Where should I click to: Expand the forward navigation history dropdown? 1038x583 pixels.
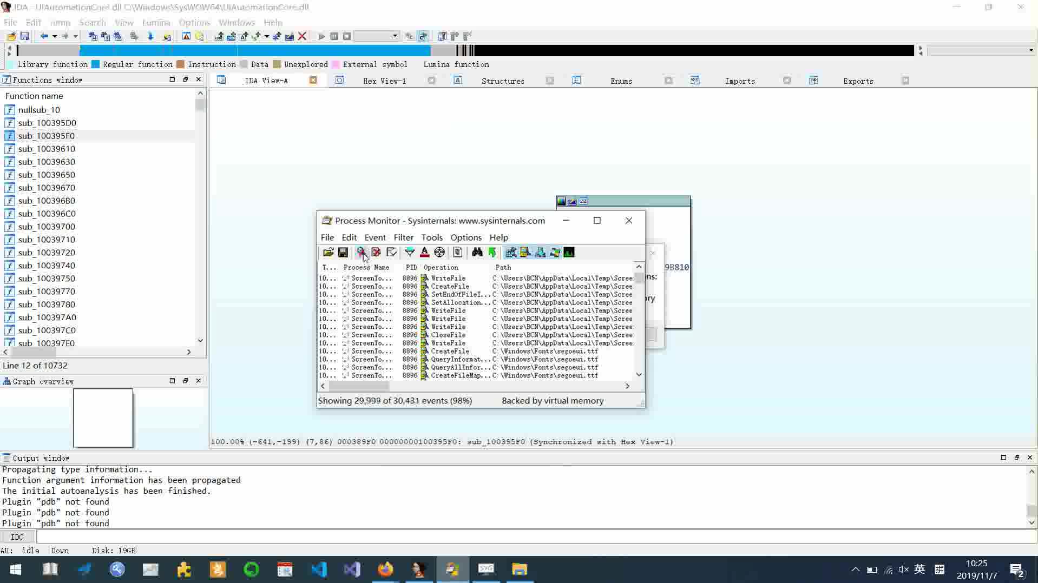[x=75, y=36]
